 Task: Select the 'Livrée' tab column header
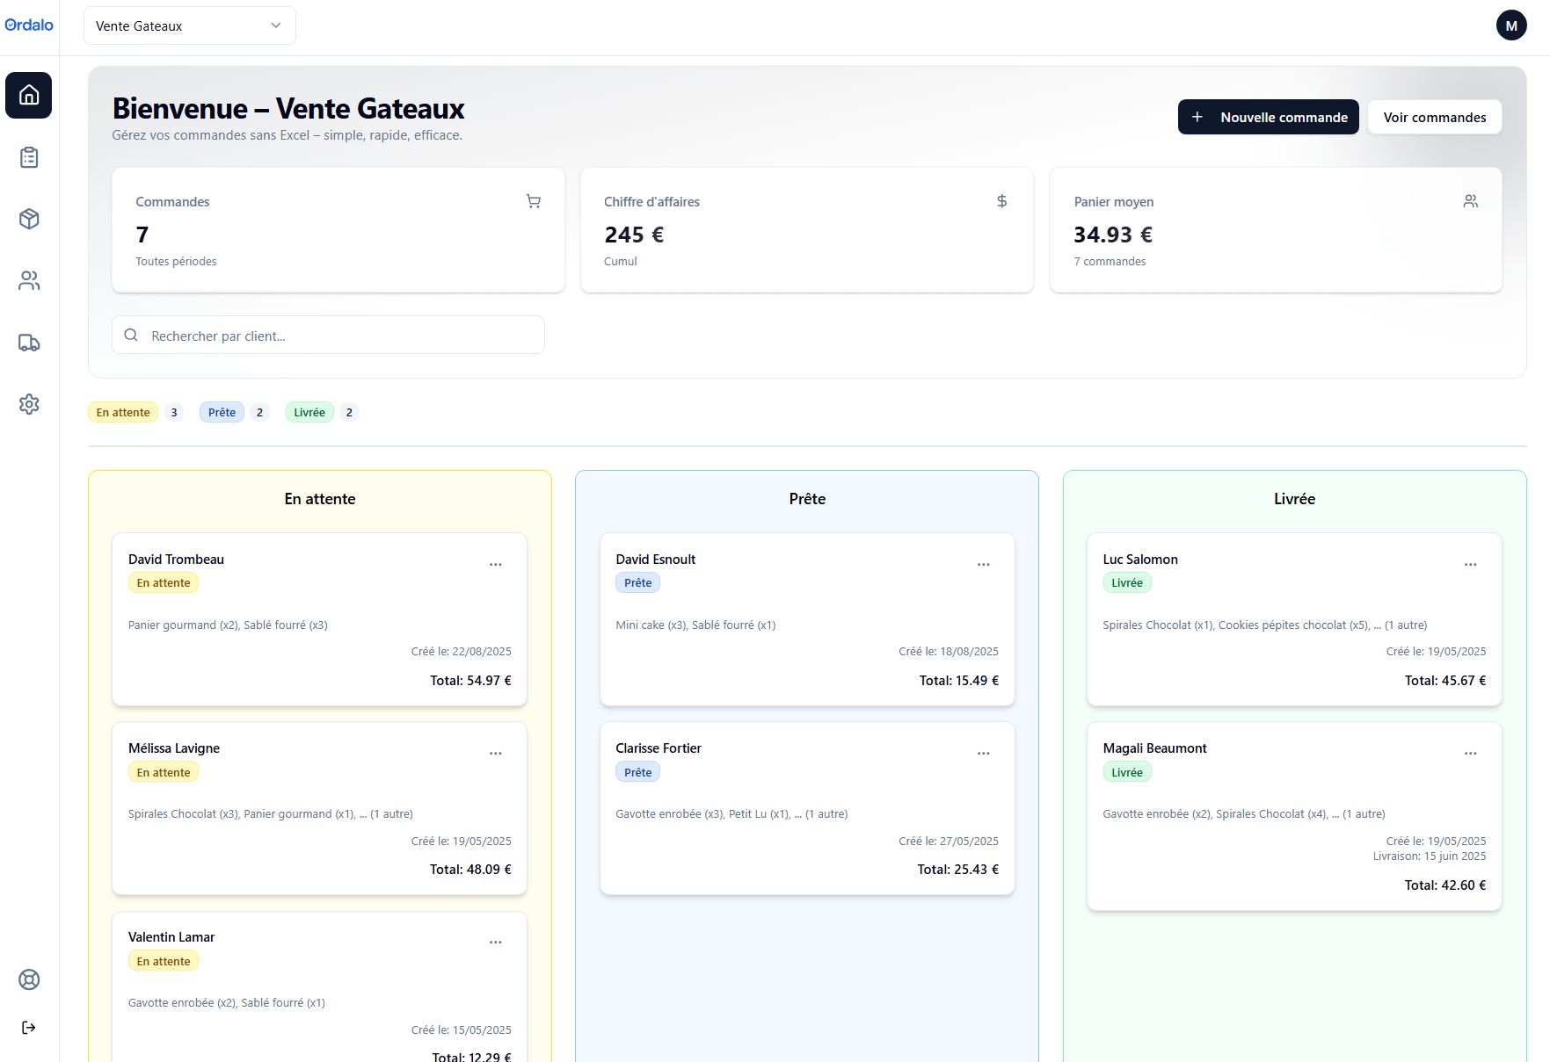point(1293,498)
